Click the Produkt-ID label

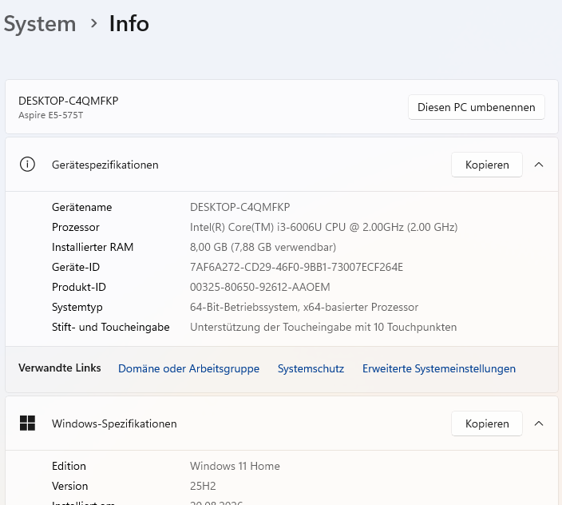pyautogui.click(x=79, y=288)
